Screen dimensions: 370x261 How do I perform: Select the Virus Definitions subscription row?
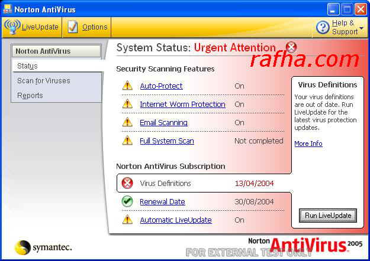pos(204,183)
